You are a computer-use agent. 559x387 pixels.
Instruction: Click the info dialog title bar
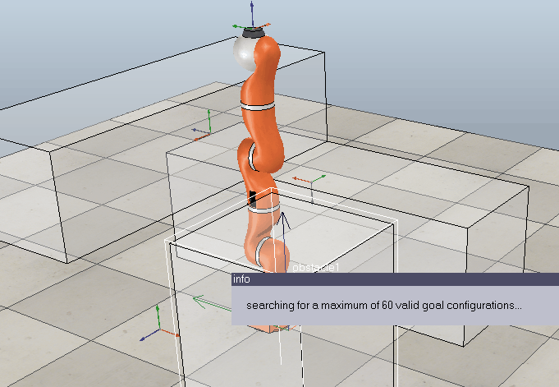click(395, 279)
